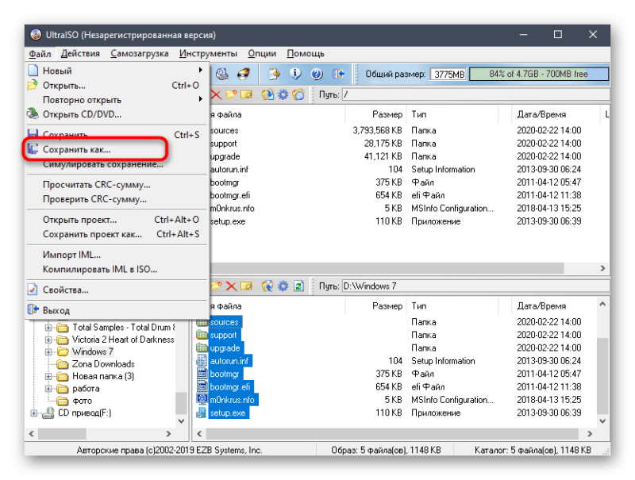Expand the Новая папка (3) tree node
This screenshot has width=635, height=480.
(48, 376)
